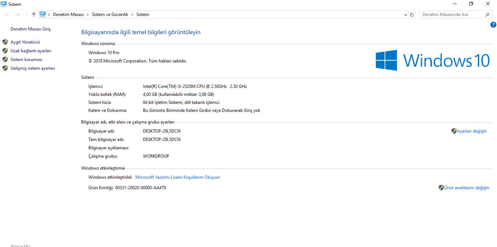
Task: Click Ayarları değiştir link
Action: [472, 131]
